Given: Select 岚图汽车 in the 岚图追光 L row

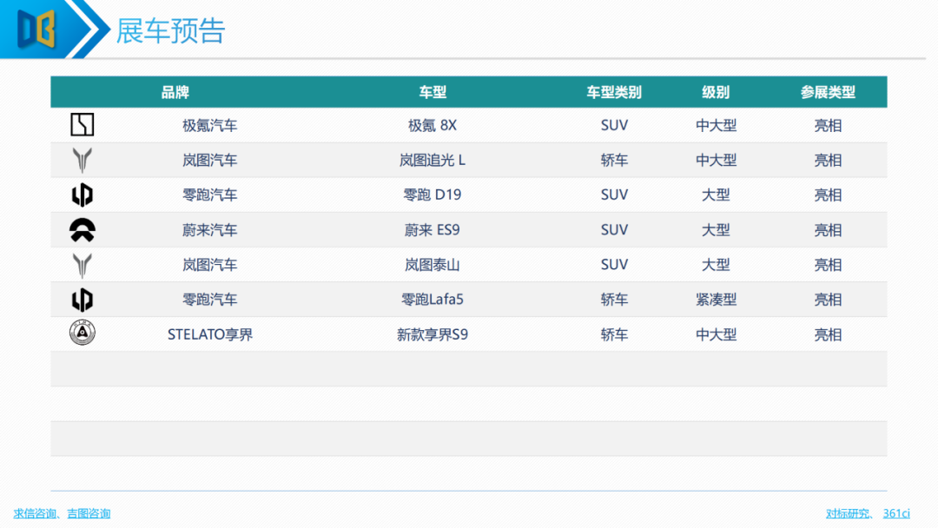Looking at the screenshot, I should tap(210, 161).
